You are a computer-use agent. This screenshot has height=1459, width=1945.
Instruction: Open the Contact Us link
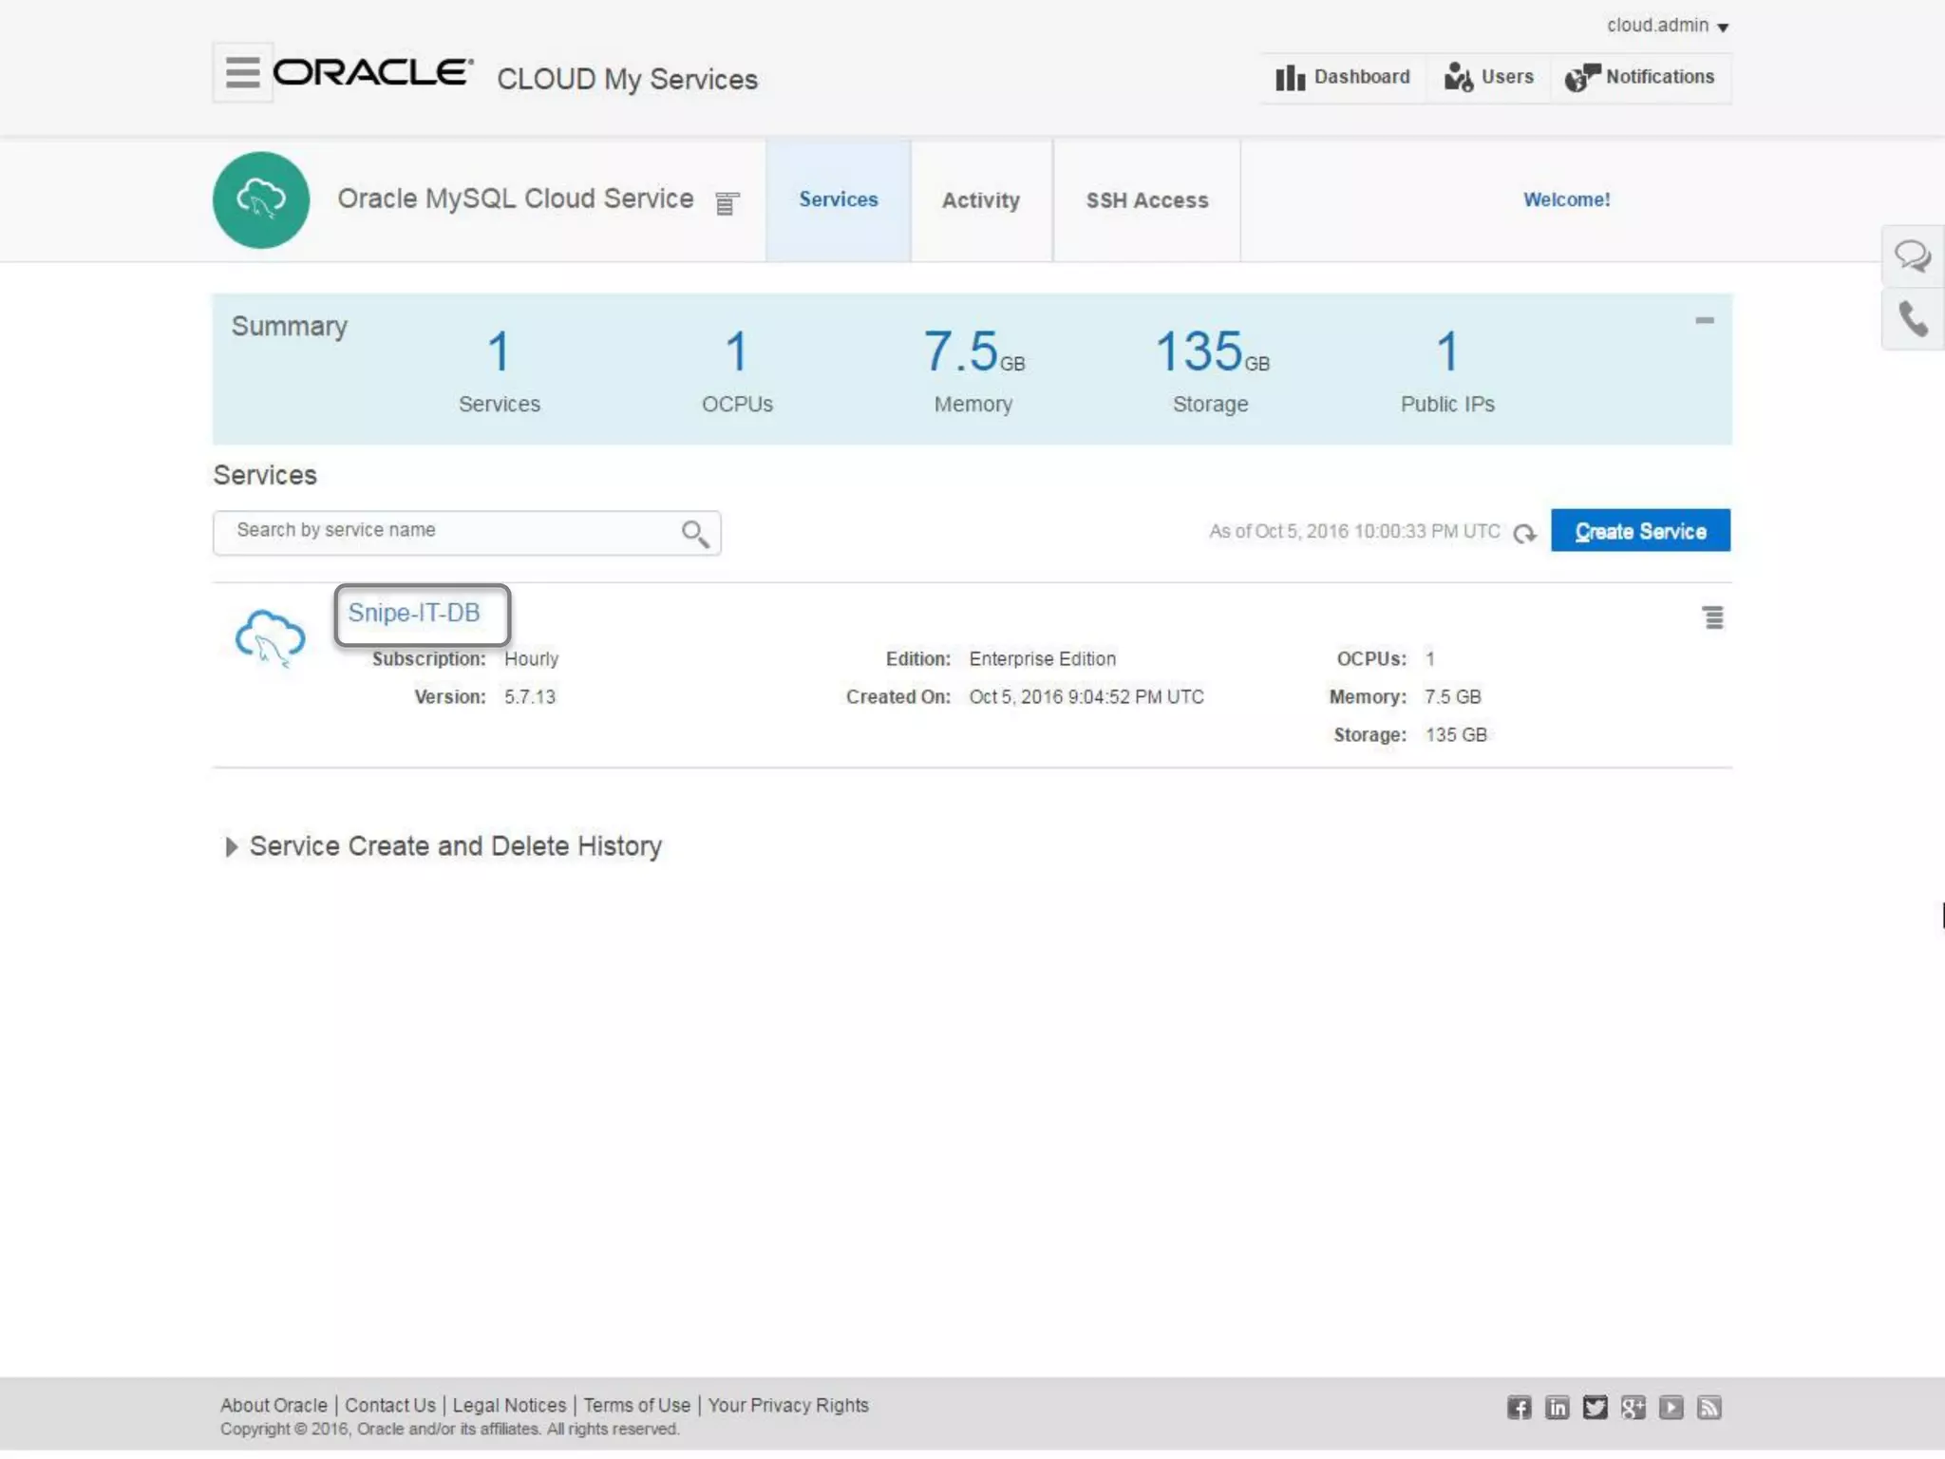[390, 1405]
